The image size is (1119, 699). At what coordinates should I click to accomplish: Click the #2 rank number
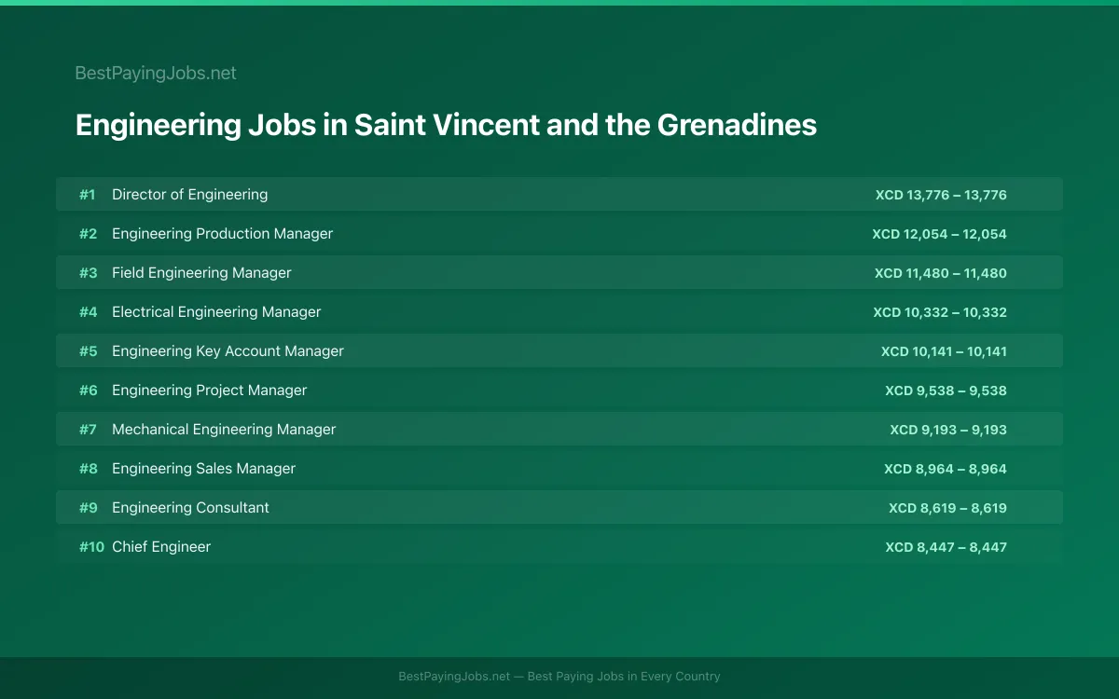[x=88, y=234]
